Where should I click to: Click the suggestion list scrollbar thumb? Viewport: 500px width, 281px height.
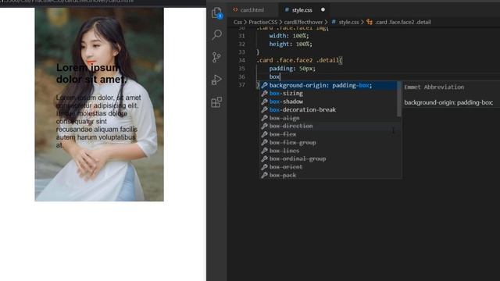(x=399, y=99)
